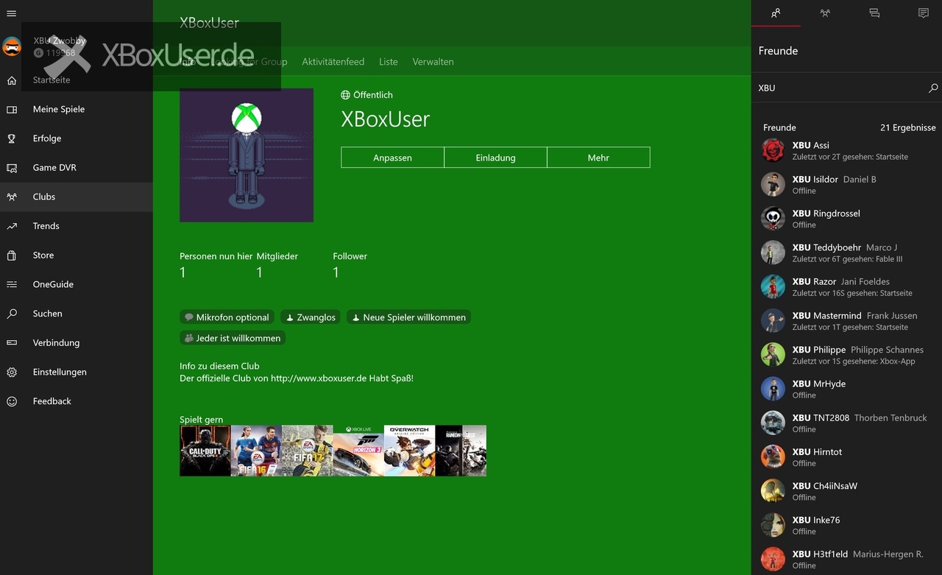Click the Feedback smiley icon
The height and width of the screenshot is (575, 942).
(x=12, y=401)
